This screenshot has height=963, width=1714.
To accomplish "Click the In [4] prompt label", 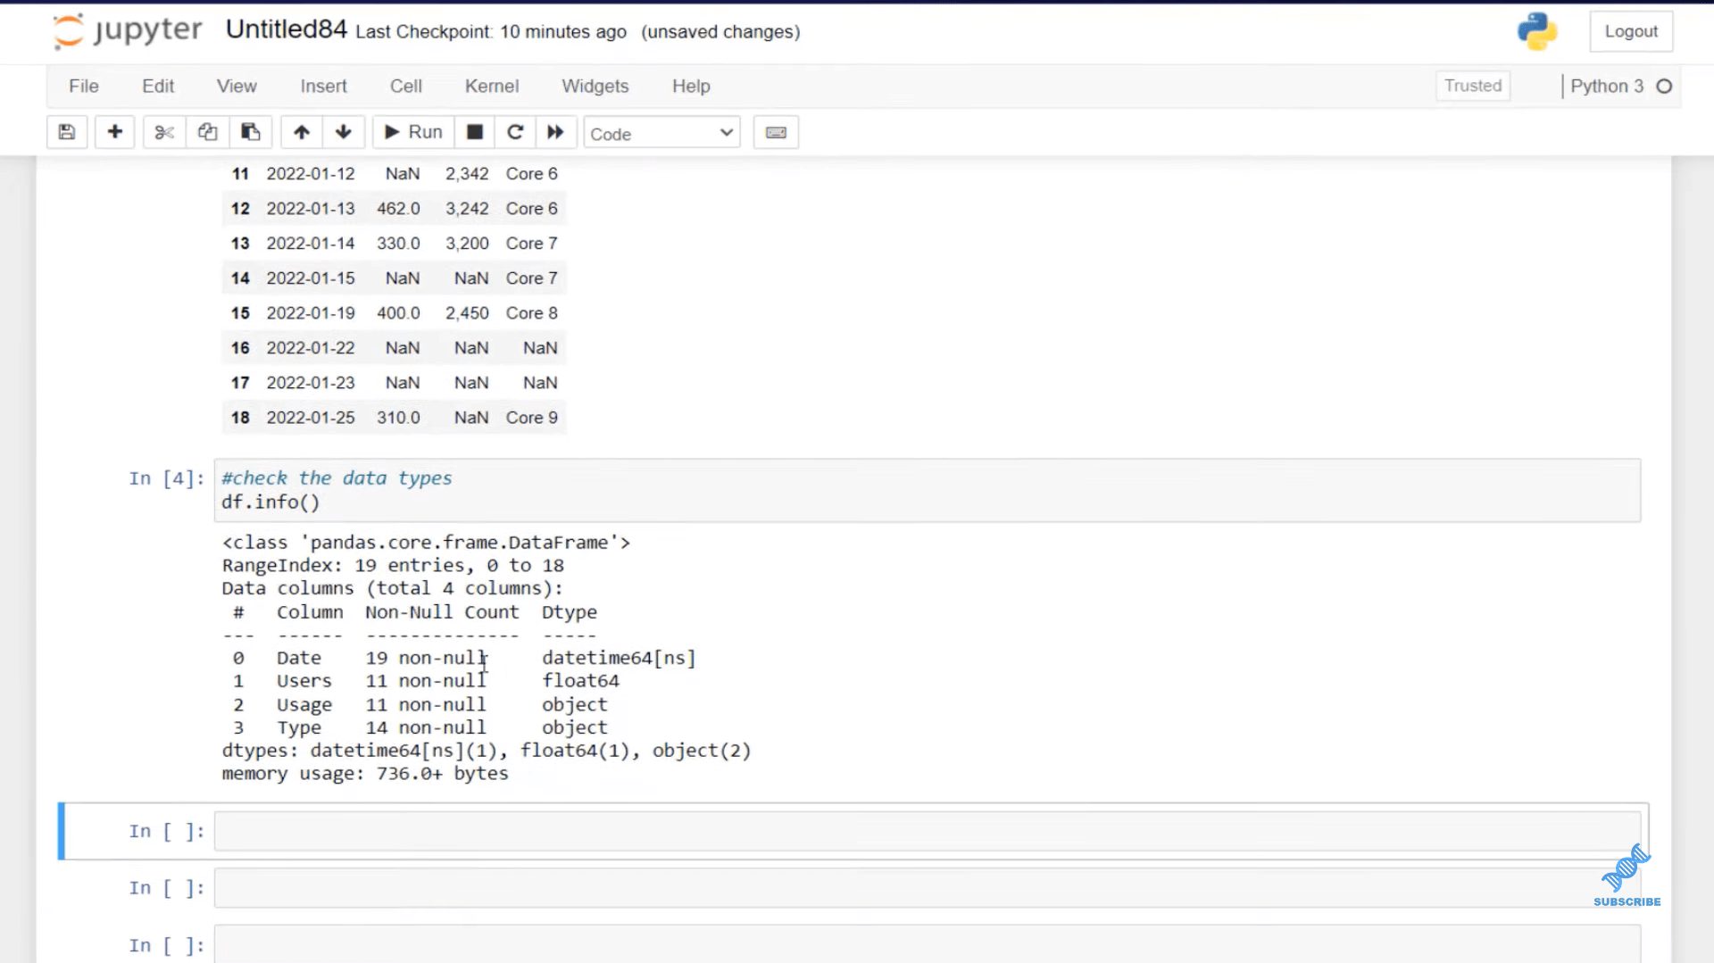I will (x=166, y=478).
